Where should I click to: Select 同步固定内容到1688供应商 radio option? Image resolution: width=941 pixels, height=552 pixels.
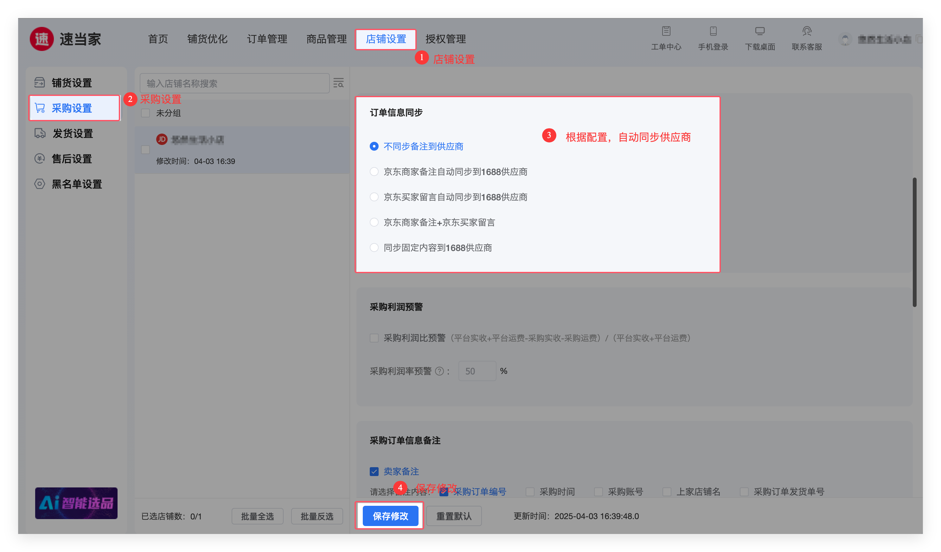374,248
